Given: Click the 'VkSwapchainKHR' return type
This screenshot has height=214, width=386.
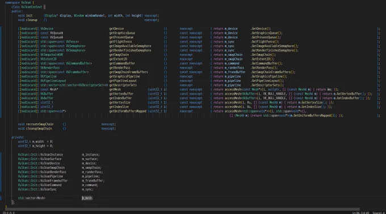Looking at the screenshot, I should 52,55.
